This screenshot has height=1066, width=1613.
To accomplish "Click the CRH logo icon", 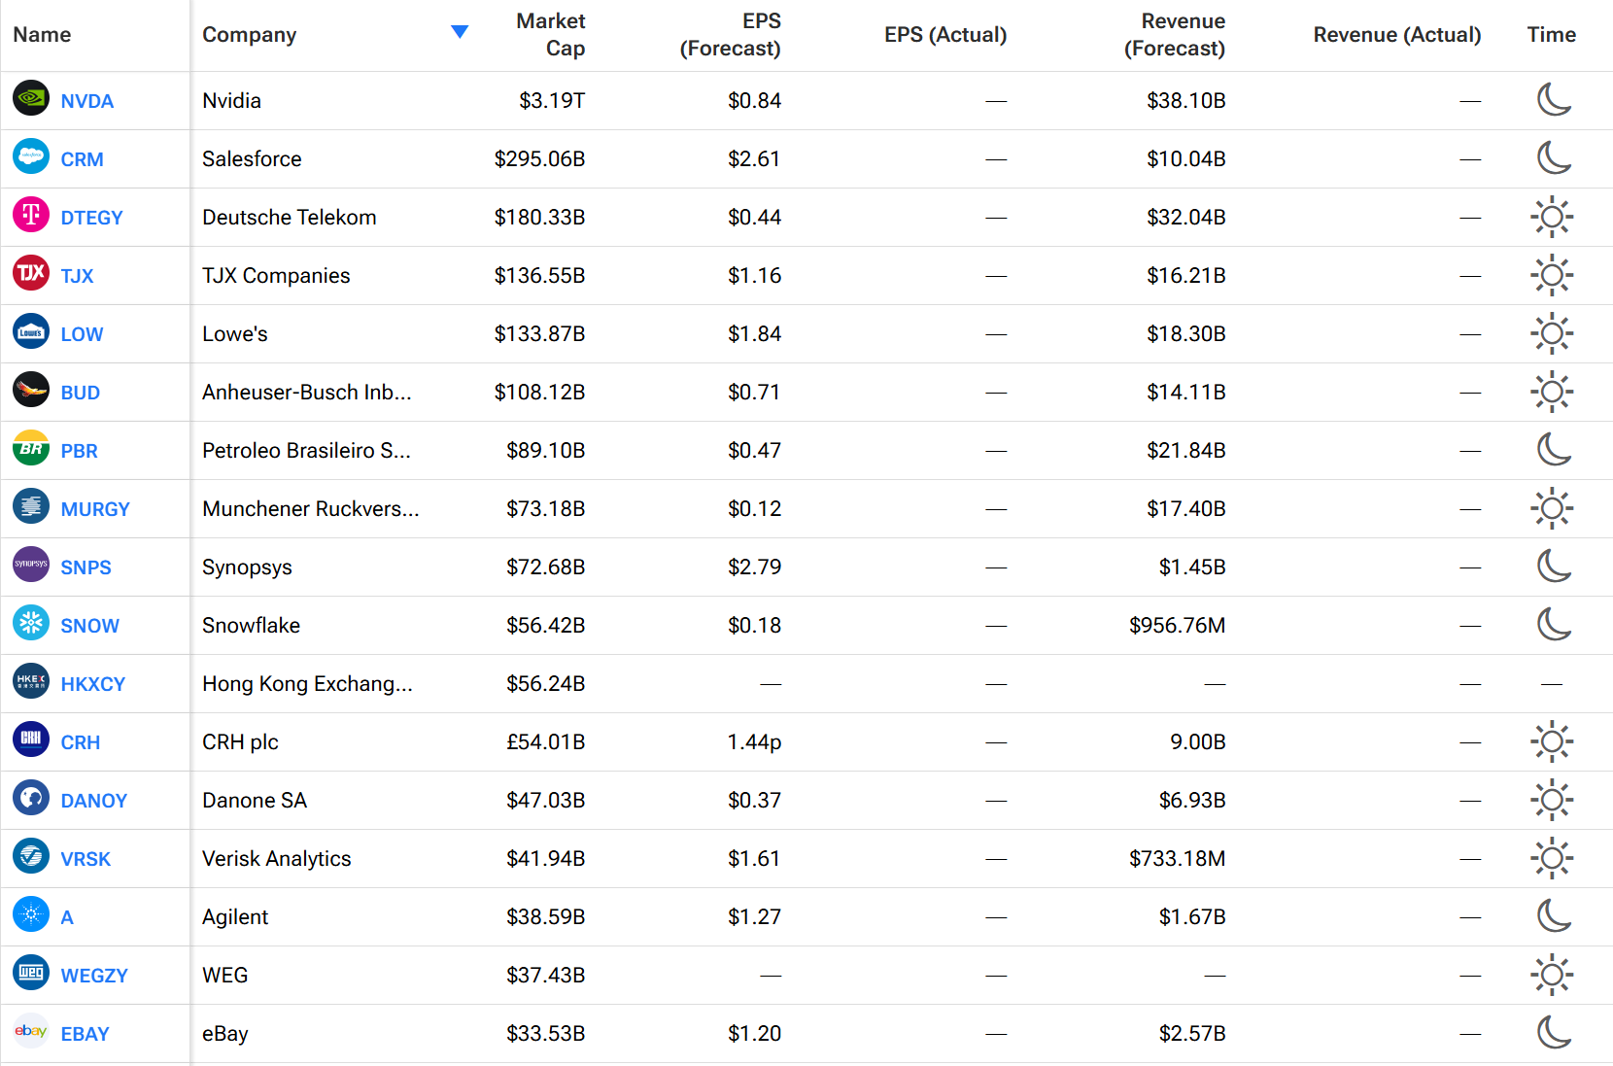I will [31, 739].
